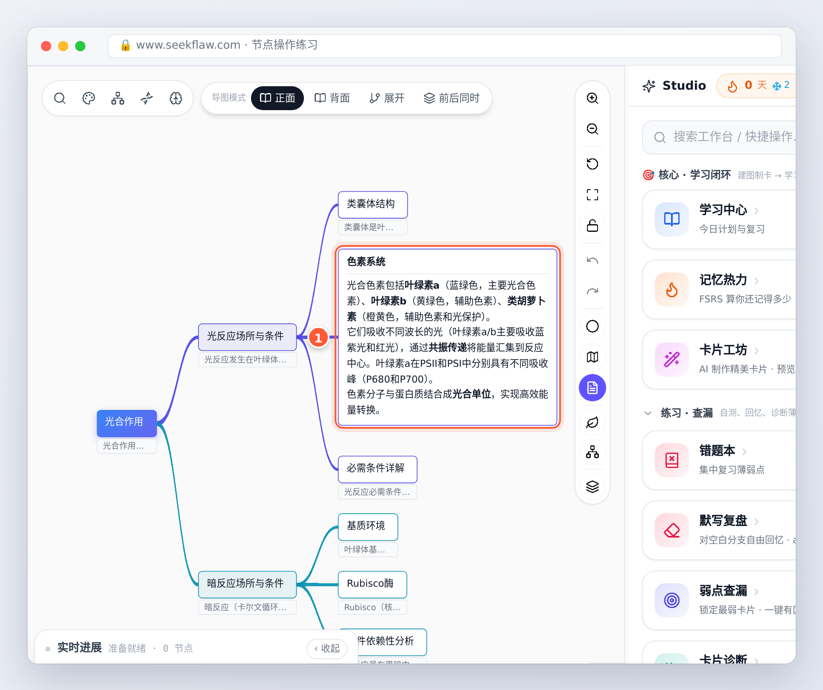Click the 叶绿体基… note preview

pos(368,550)
